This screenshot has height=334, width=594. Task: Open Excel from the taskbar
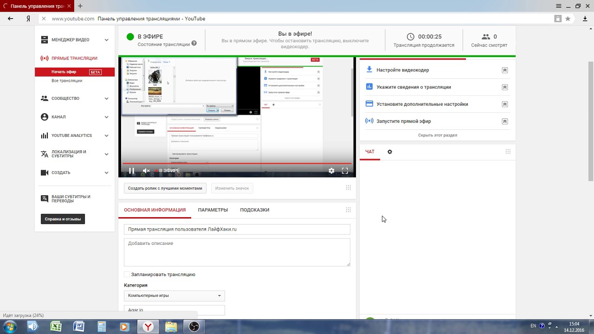point(56,327)
